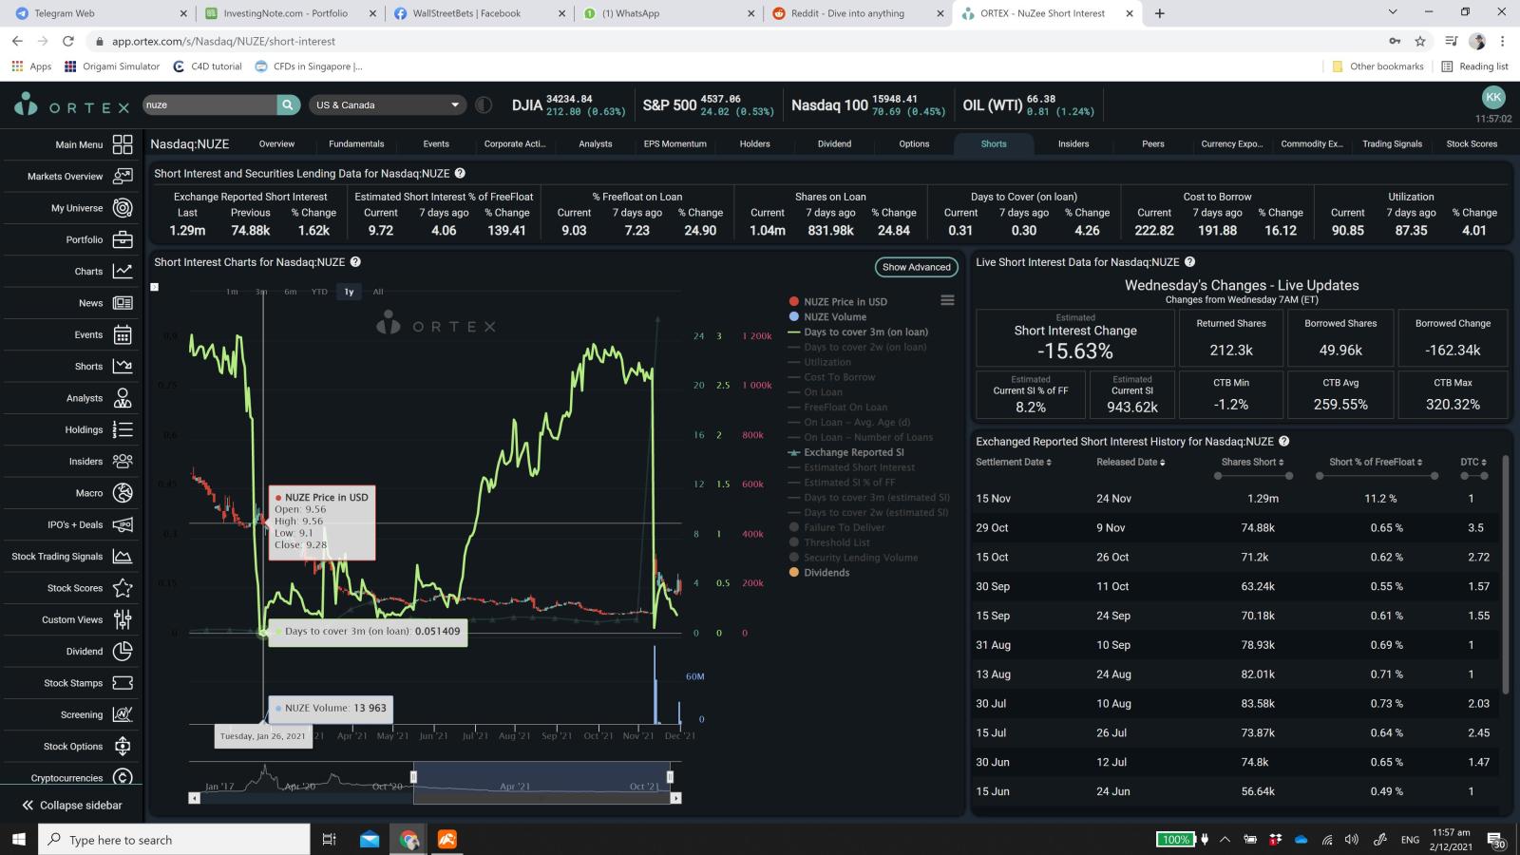Open the Shorts sidebar icon
1520x855 pixels.
tap(123, 366)
